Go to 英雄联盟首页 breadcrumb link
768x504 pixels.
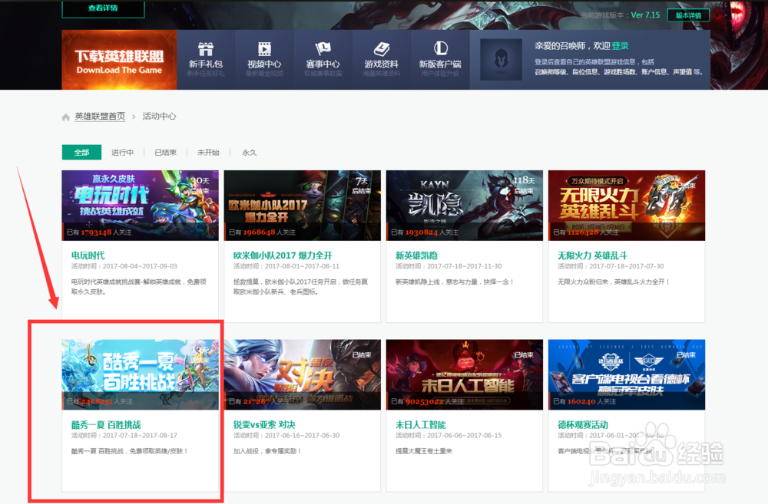[x=100, y=117]
